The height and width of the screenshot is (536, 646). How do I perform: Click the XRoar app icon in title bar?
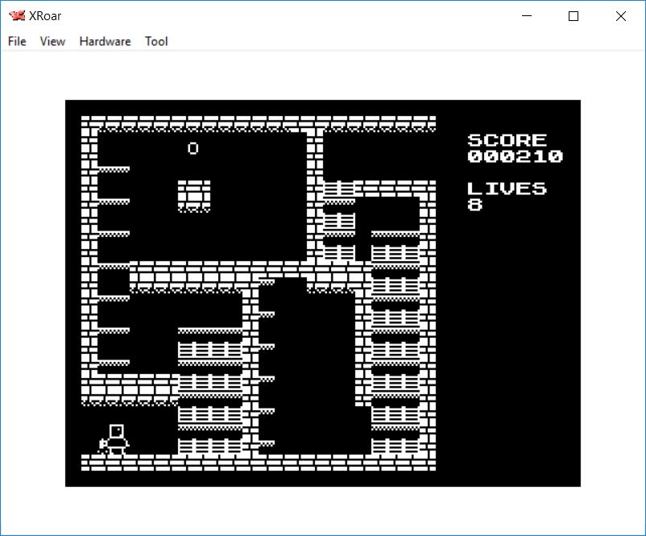click(16, 16)
